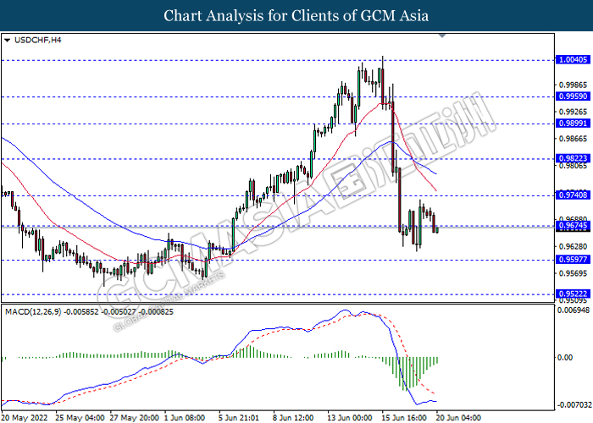
Task: Select the 0.96745 price level label
Action: click(573, 226)
